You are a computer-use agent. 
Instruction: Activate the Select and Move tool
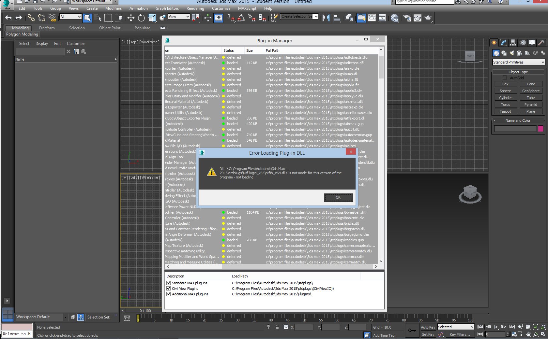(x=131, y=18)
